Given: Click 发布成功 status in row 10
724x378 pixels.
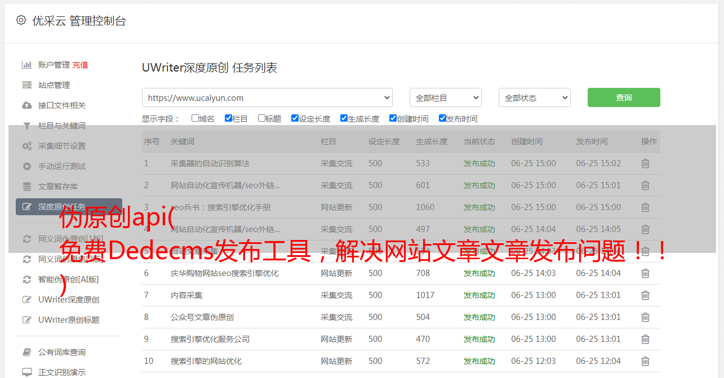Looking at the screenshot, I should click(479, 361).
